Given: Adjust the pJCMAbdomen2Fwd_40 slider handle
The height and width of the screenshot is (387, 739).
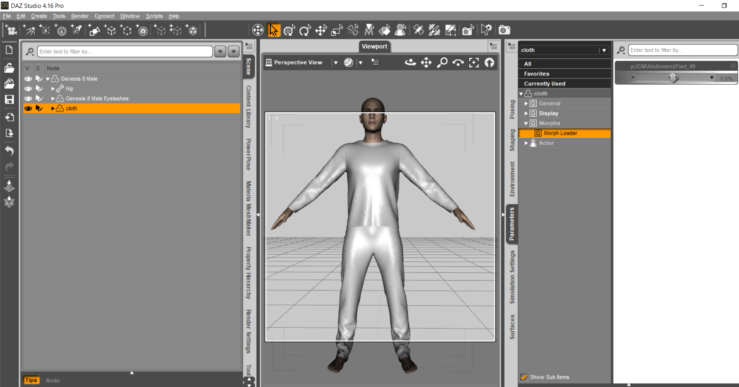Looking at the screenshot, I should click(x=673, y=78).
